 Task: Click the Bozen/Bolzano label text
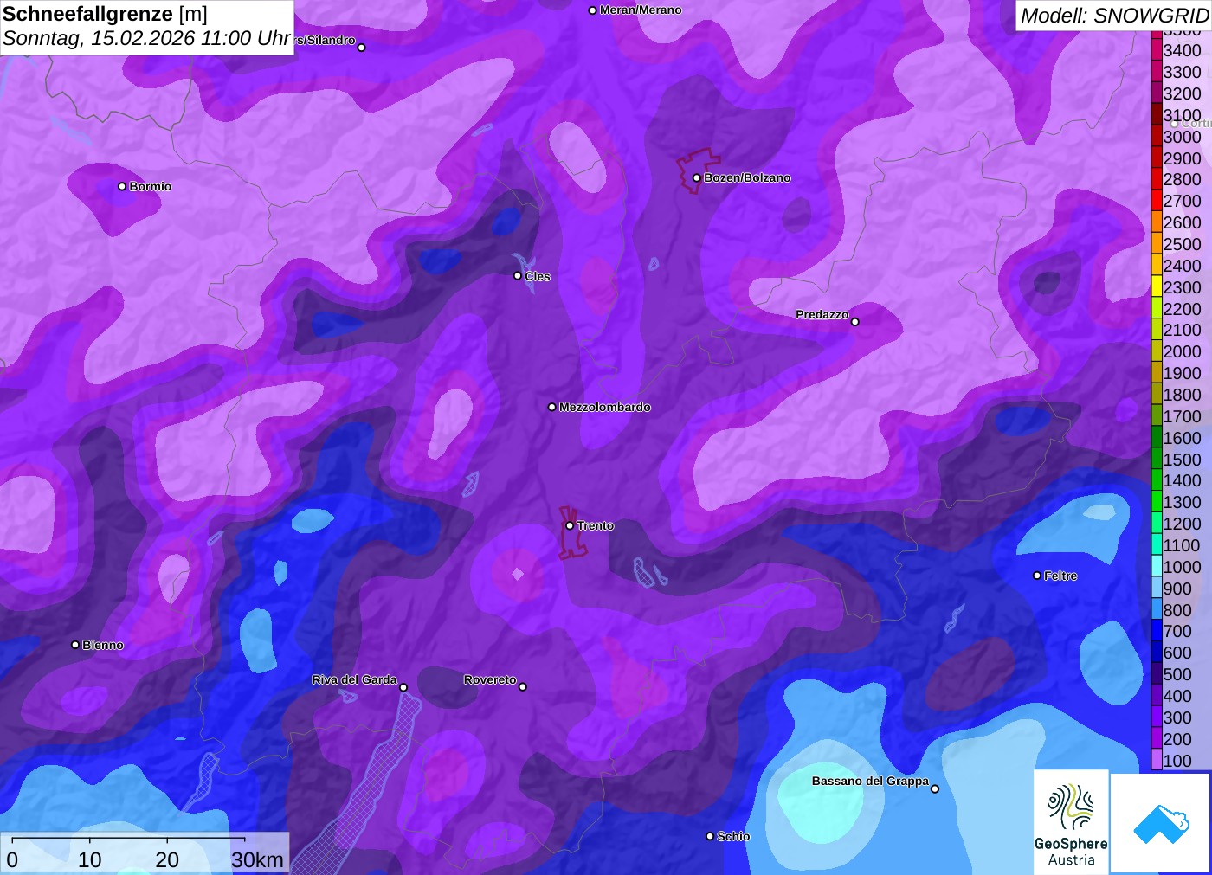[x=747, y=177]
